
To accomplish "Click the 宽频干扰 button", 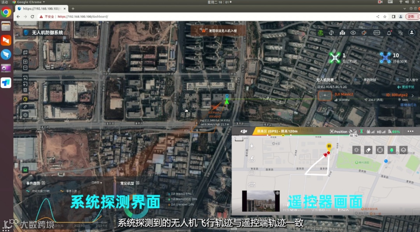I will pos(406,87).
